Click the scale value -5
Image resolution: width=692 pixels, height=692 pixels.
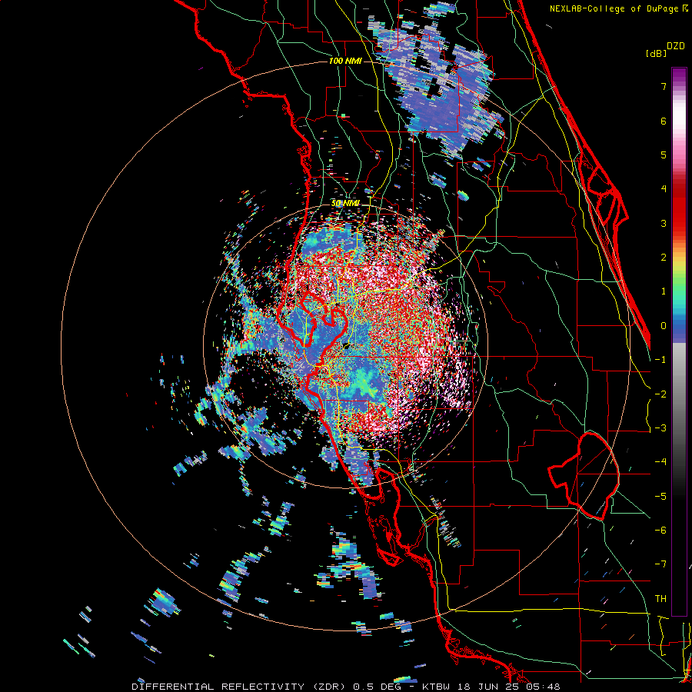pyautogui.click(x=660, y=497)
